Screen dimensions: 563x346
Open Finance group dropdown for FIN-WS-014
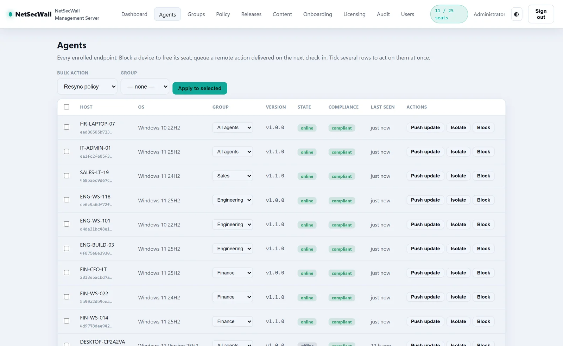point(233,321)
